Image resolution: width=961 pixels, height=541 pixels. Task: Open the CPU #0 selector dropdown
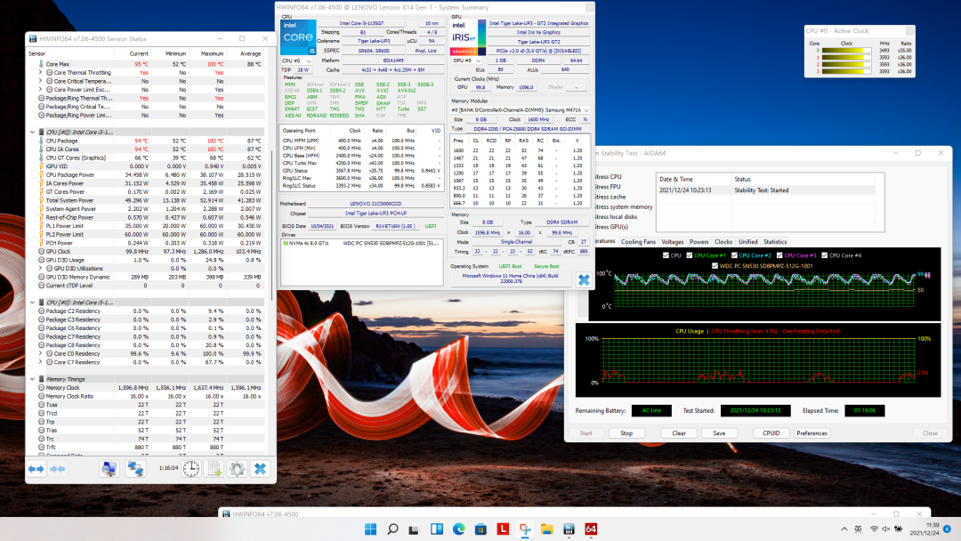coord(296,61)
